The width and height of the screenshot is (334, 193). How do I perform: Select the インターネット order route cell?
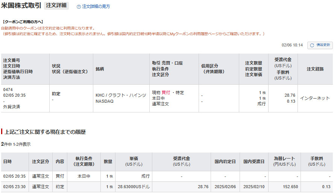tap(315, 98)
